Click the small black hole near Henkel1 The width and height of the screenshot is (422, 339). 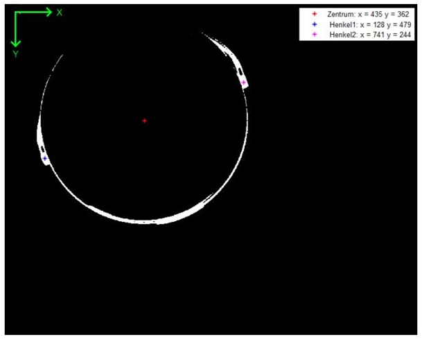coord(42,149)
